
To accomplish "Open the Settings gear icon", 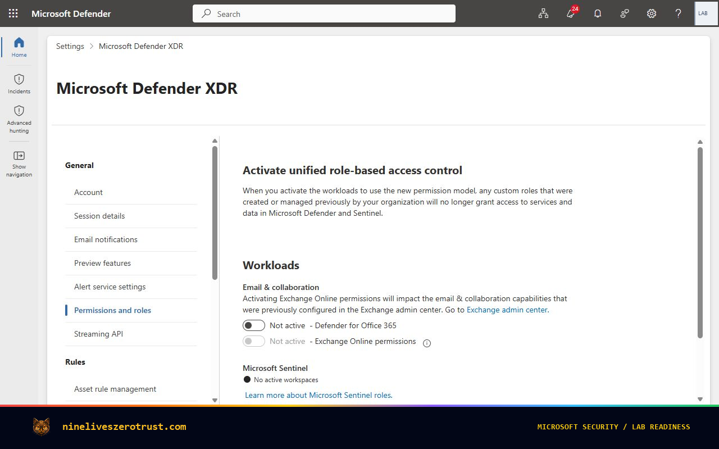I will point(652,13).
